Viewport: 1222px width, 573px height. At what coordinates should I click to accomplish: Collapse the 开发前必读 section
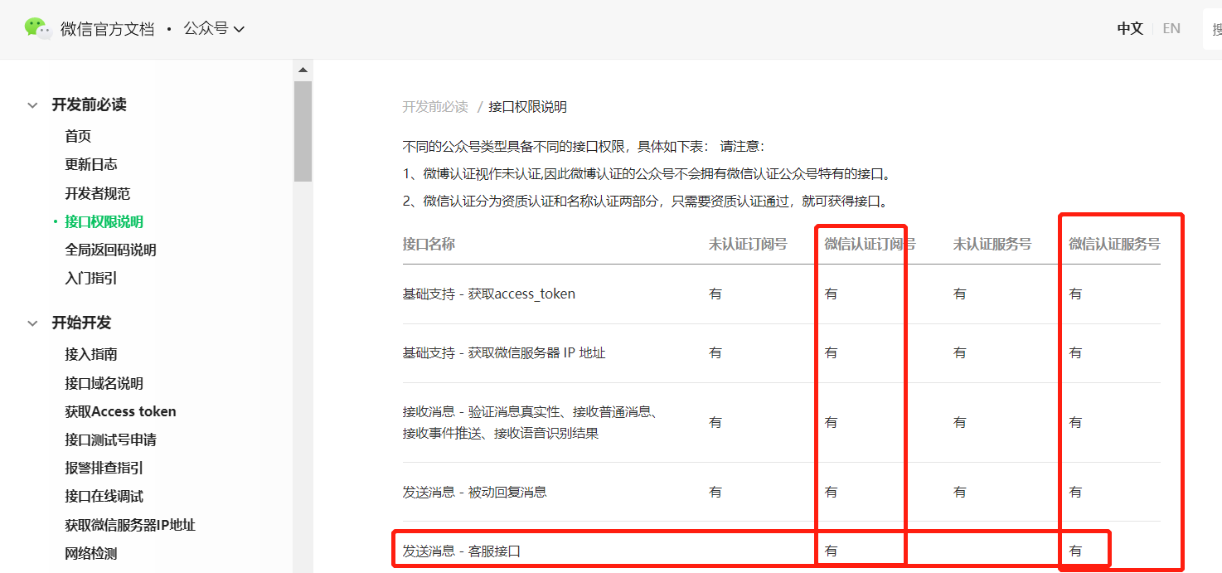point(32,105)
